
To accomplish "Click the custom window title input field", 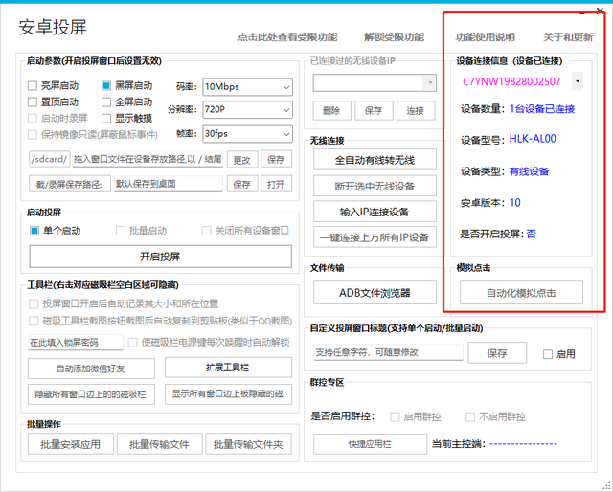I will 388,352.
